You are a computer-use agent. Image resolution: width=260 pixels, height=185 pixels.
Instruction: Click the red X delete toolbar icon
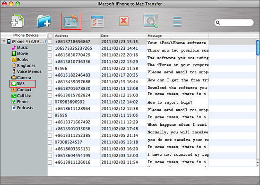click(x=124, y=21)
